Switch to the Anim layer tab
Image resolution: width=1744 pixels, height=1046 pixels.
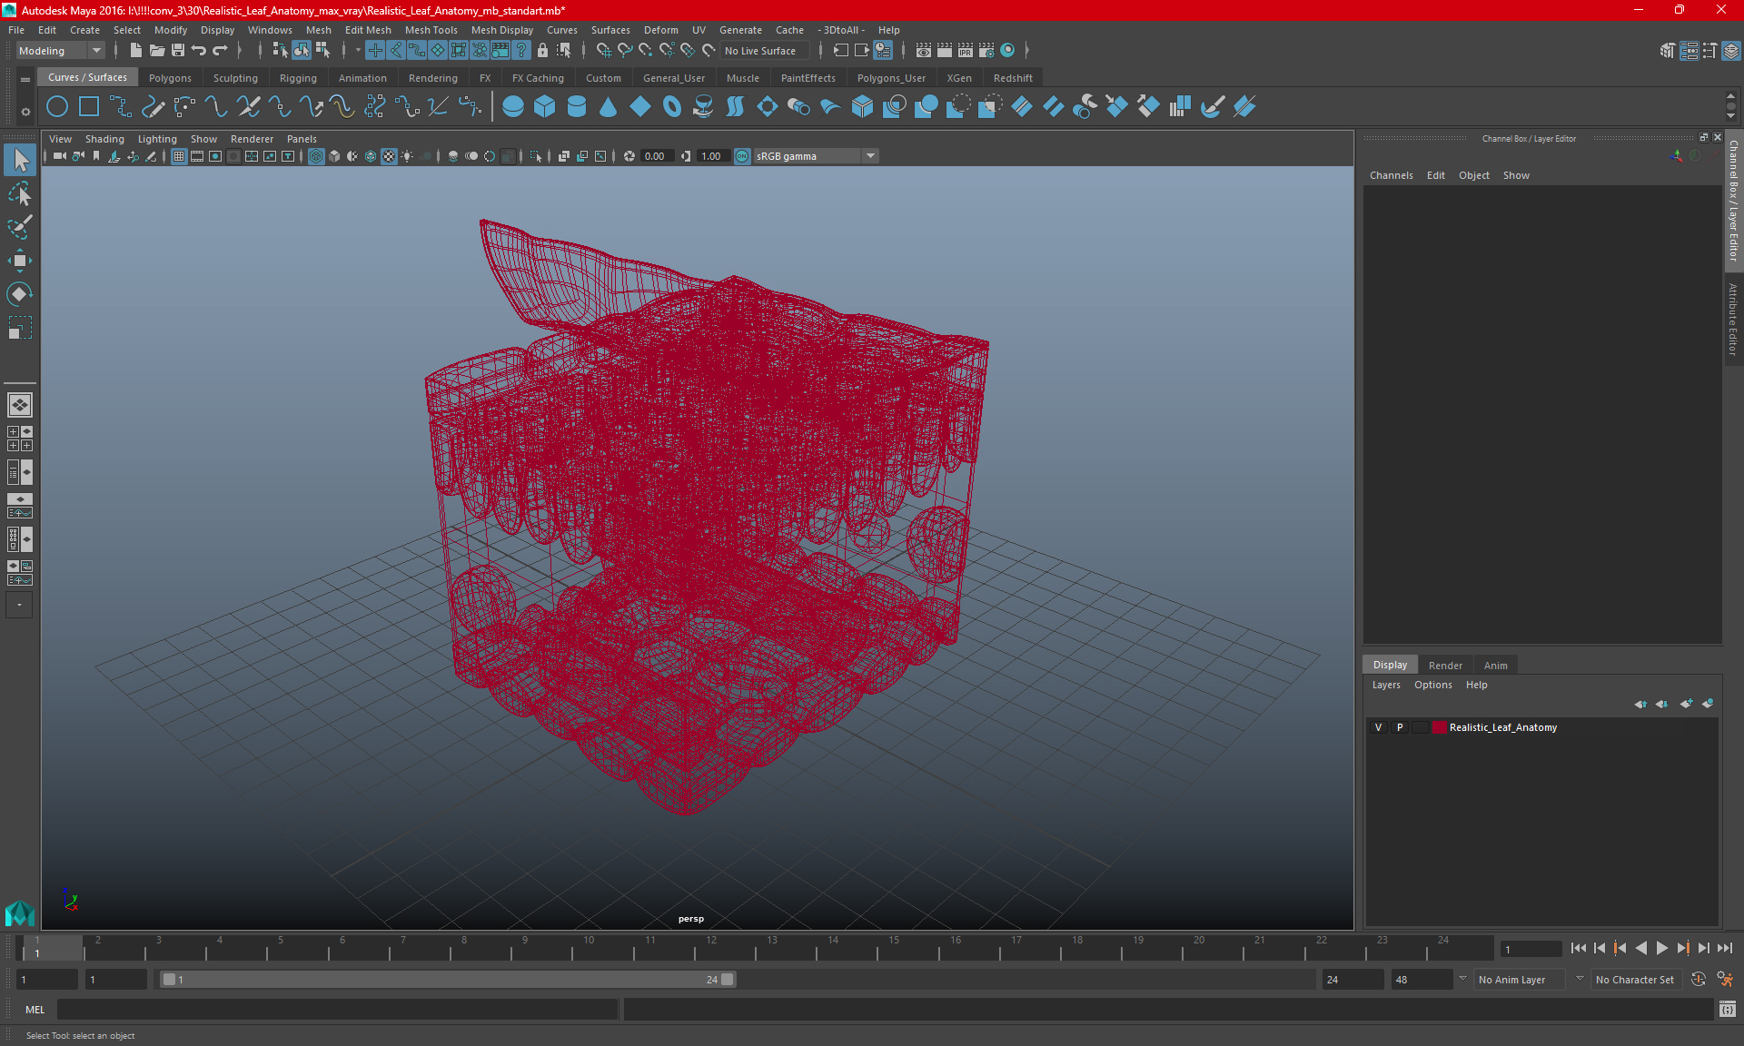[x=1495, y=666]
